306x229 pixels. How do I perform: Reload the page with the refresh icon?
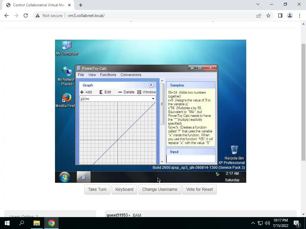click(x=26, y=16)
